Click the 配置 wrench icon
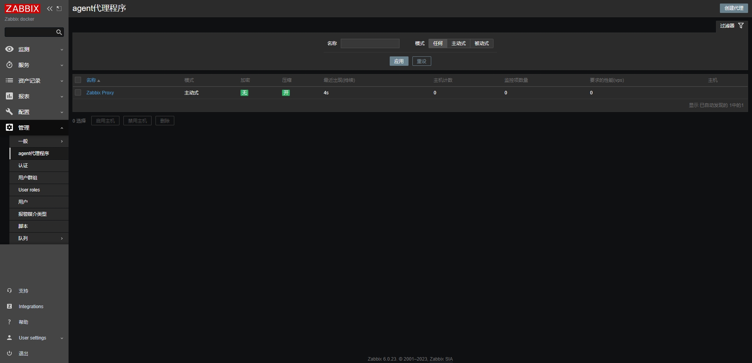Viewport: 752px width, 363px height. coord(9,112)
